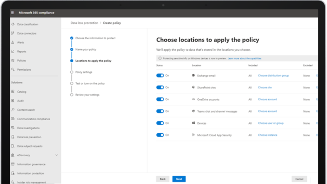Screen dimensions: 327x184
Task: Open Reports in sidebar
Action: point(22,52)
